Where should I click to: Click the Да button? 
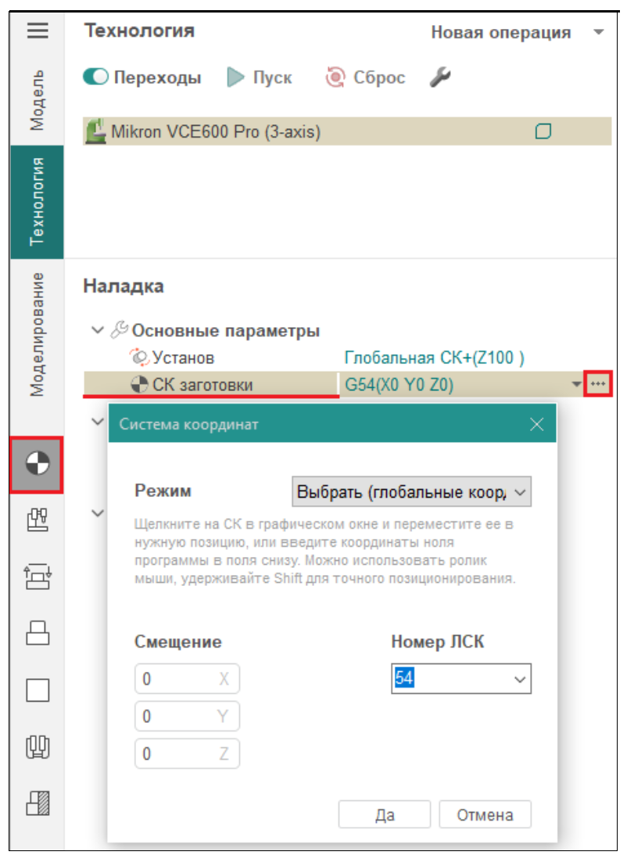point(384,814)
